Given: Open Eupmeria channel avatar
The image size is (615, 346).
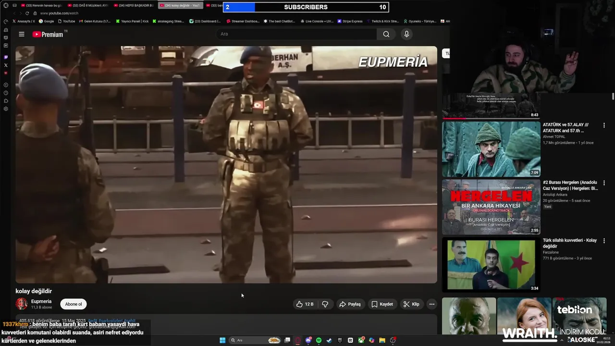Looking at the screenshot, I should (x=22, y=304).
